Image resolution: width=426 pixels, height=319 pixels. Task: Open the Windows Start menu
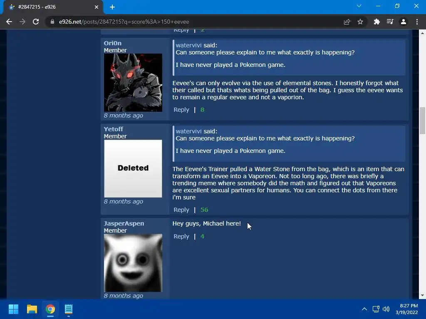click(13, 309)
